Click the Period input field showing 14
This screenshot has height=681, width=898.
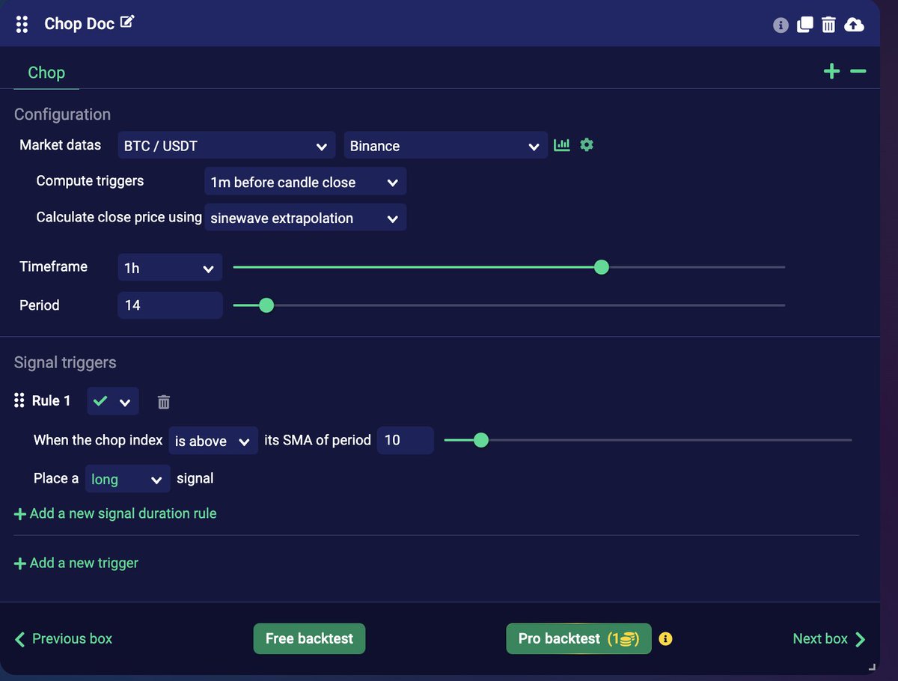pos(170,305)
